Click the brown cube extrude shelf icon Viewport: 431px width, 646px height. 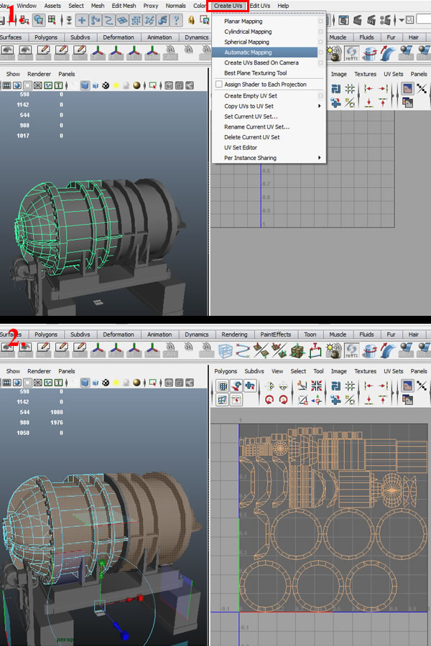[297, 351]
